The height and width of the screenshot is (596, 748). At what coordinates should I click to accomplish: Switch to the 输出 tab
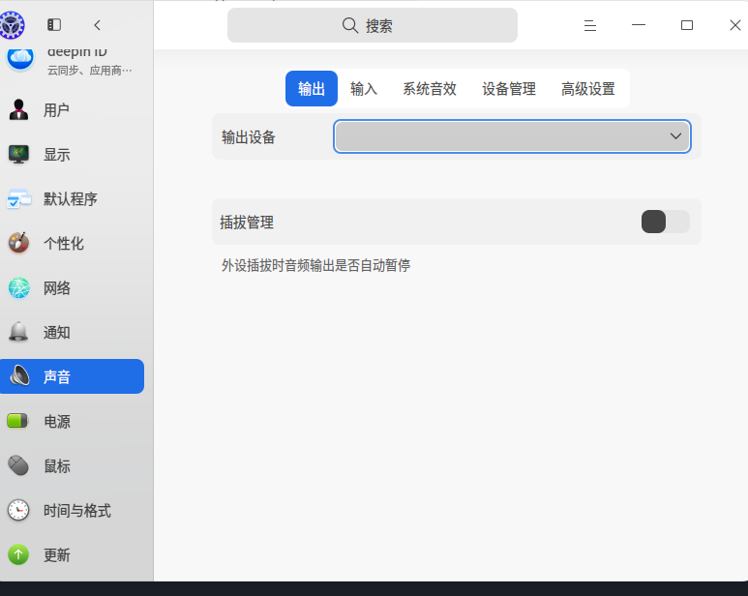[x=312, y=89]
